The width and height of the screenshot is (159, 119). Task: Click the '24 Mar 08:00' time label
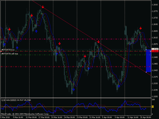point(69,117)
